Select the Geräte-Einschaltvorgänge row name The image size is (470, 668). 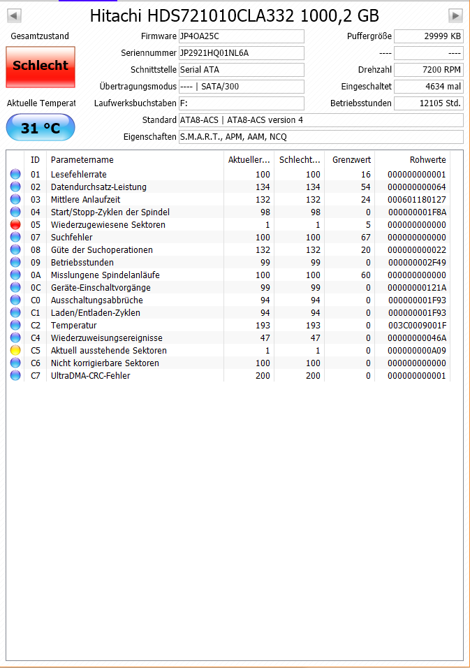101,288
